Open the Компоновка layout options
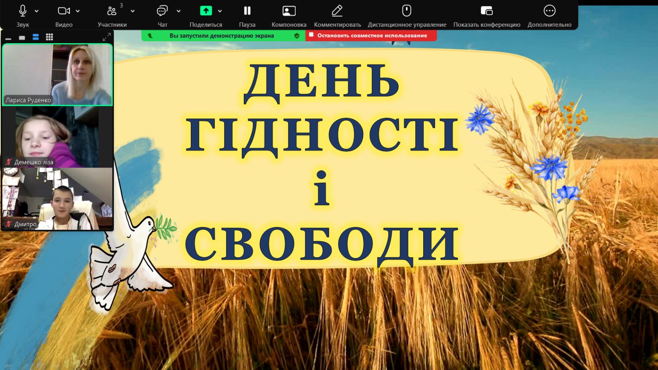This screenshot has width=658, height=370. [289, 11]
